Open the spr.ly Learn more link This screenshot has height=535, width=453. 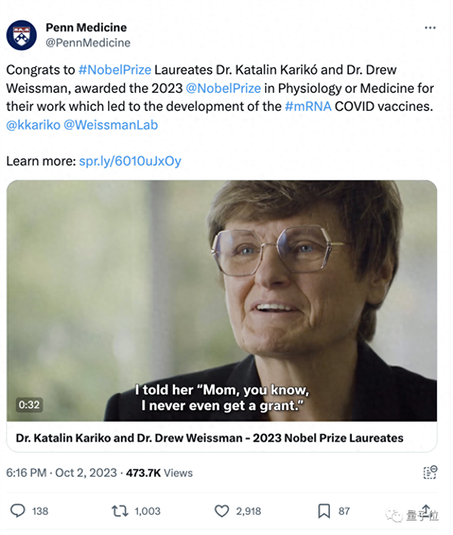click(x=130, y=161)
